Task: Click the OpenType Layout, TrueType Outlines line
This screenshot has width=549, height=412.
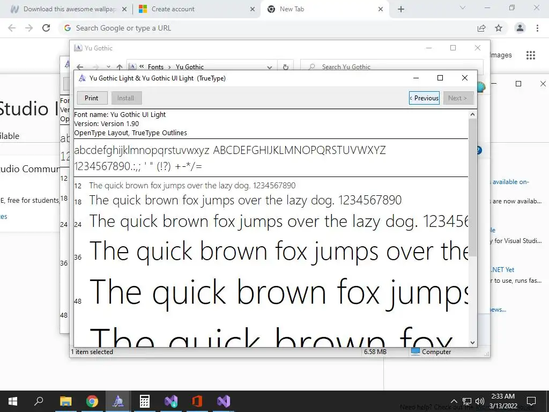Action: coord(131,133)
